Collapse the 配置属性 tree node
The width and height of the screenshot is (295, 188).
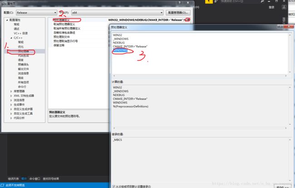click(x=7, y=20)
